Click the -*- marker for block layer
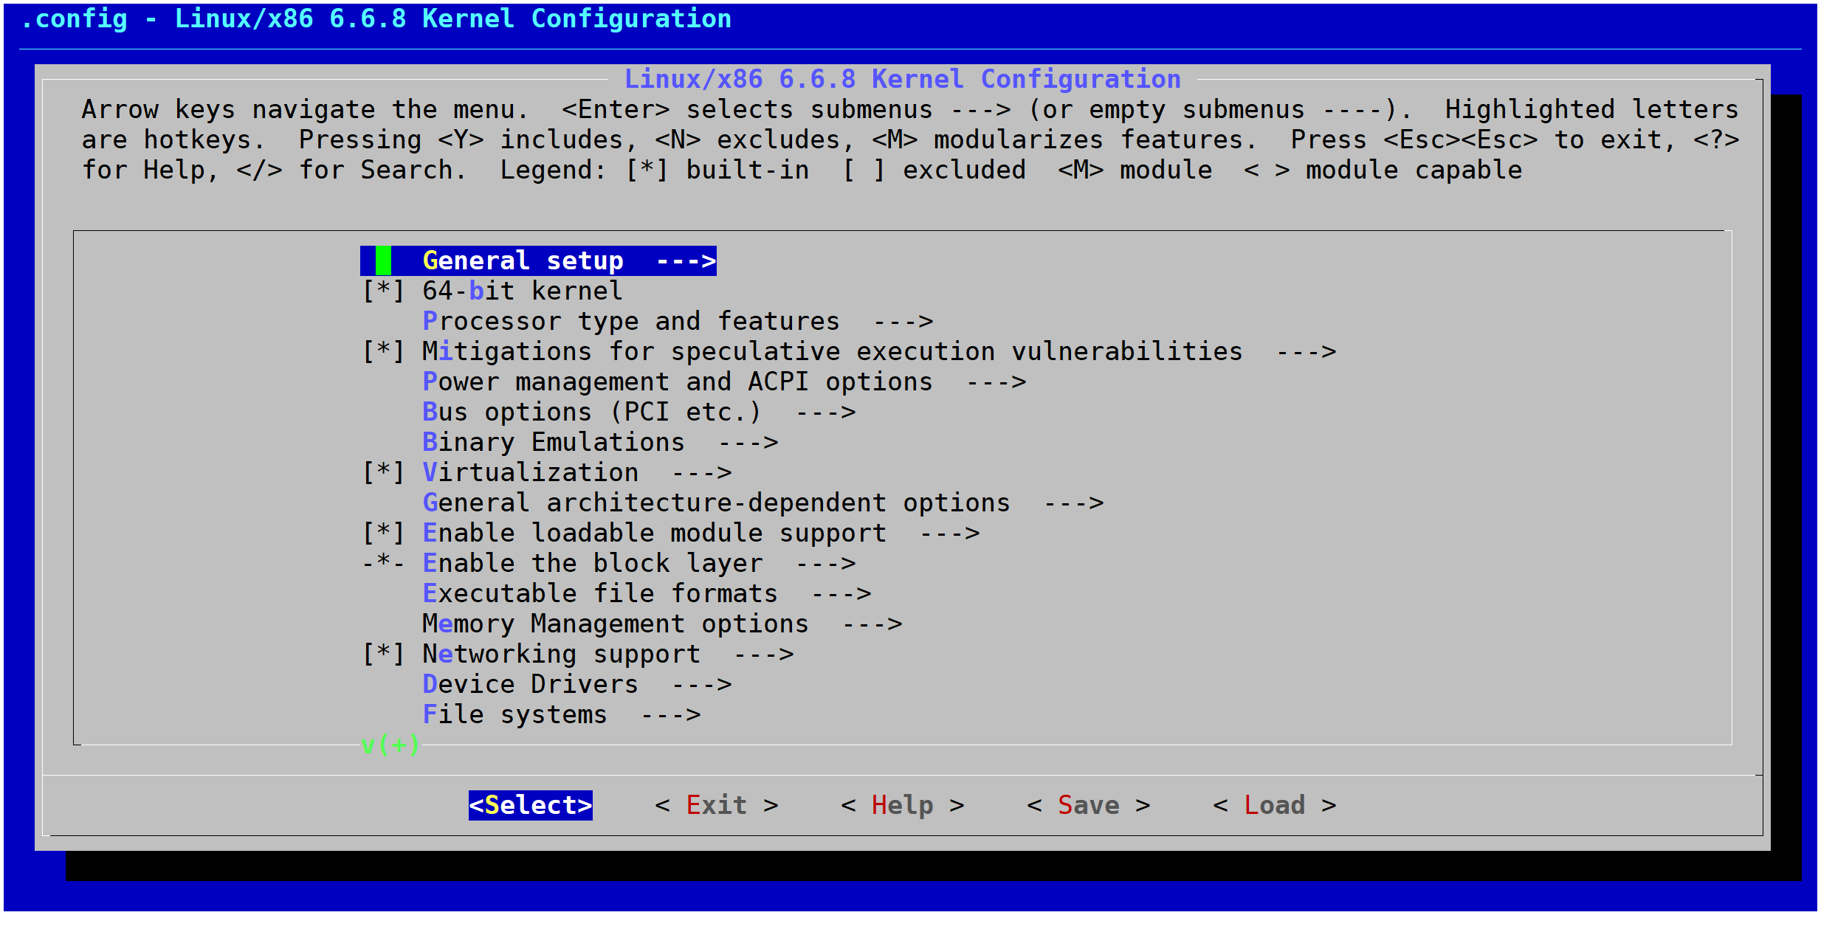Image resolution: width=1835 pixels, height=932 pixels. click(x=383, y=563)
